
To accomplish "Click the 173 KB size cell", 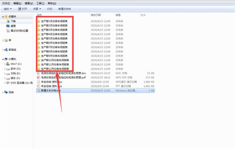I will pyautogui.click(x=150, y=77).
